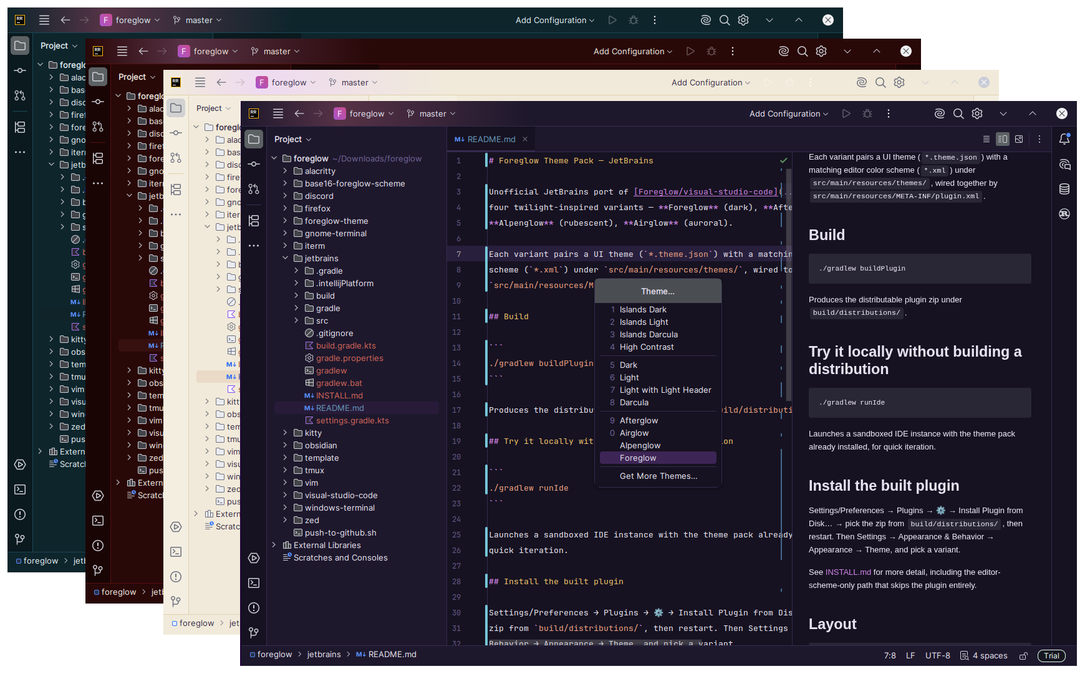Toggle read-only lock in status bar
Viewport: 1085px width, 674px height.
(x=1023, y=656)
